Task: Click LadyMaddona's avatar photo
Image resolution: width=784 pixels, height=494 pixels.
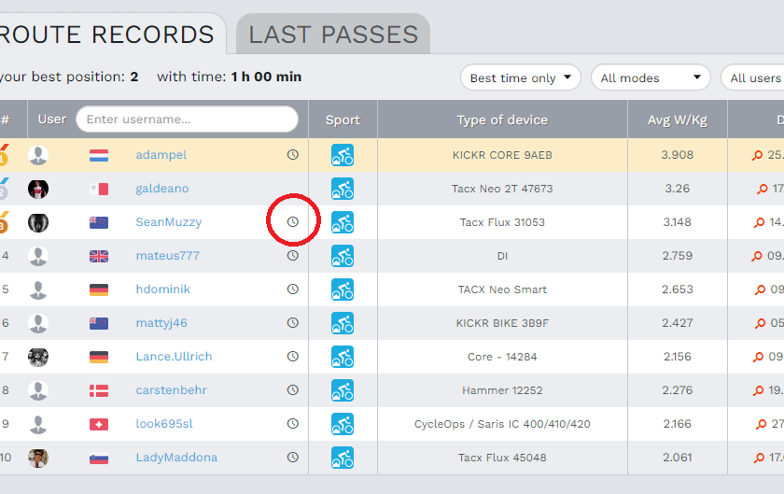Action: coord(38,458)
